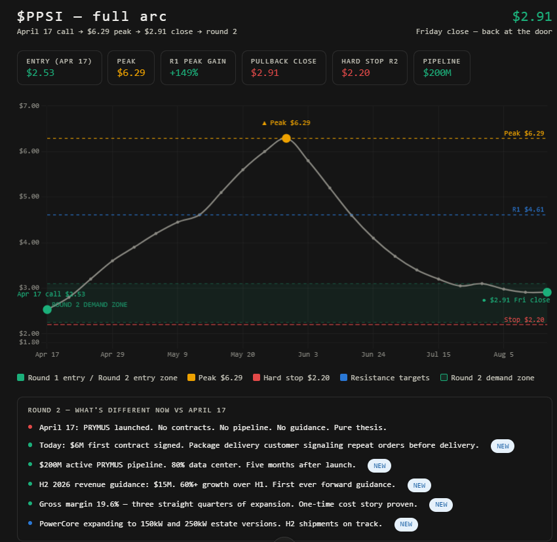The image size is (557, 542).
Task: Click the 'Apr 17 call $2.53' annotation
Action: coord(51,294)
